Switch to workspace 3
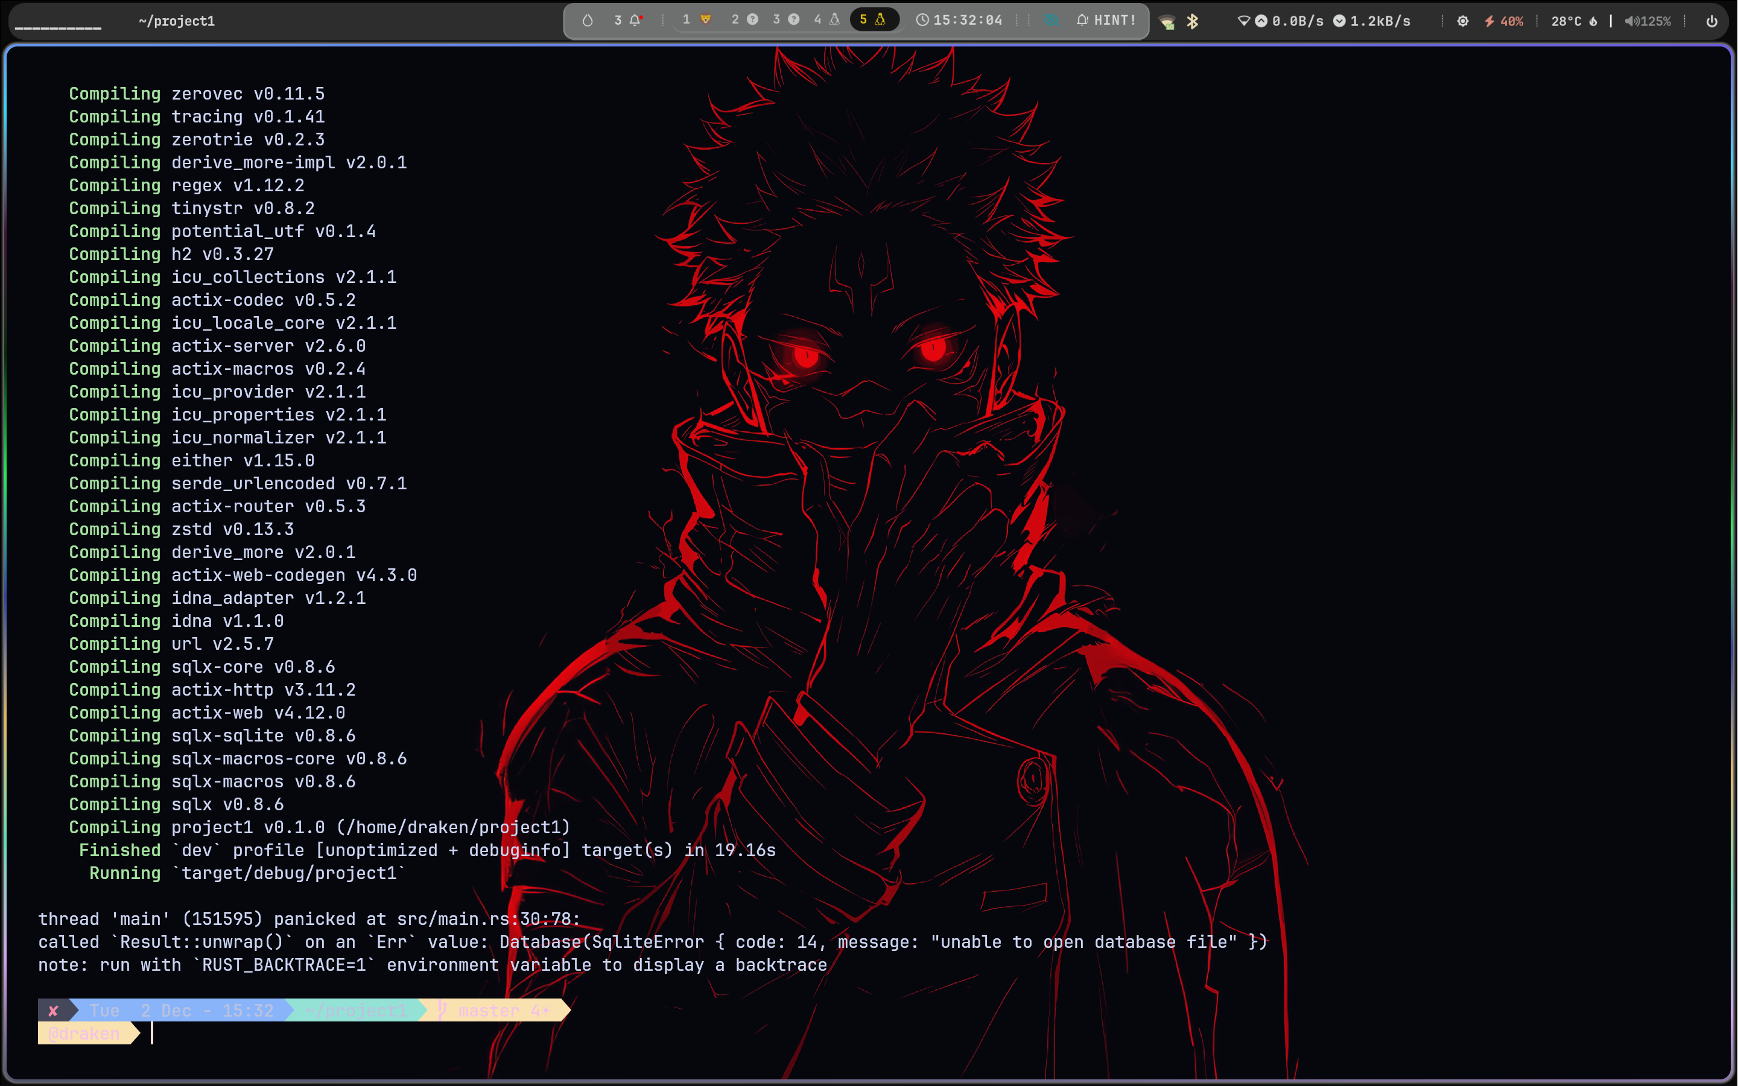The height and width of the screenshot is (1086, 1738). point(785,19)
